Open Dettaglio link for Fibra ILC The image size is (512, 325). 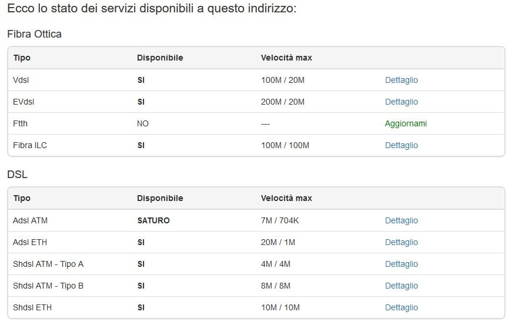tap(401, 145)
